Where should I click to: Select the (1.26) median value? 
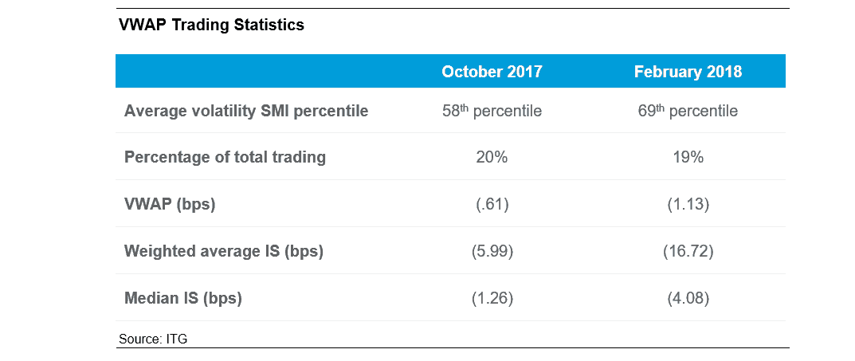(x=492, y=299)
